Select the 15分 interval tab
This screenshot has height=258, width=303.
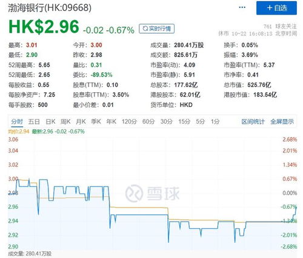pos(184,121)
